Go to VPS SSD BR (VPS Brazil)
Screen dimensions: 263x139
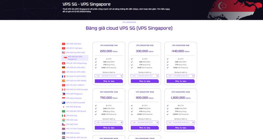click(x=76, y=111)
